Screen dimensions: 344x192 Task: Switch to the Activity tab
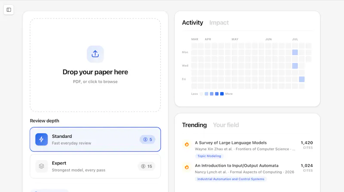(192, 23)
